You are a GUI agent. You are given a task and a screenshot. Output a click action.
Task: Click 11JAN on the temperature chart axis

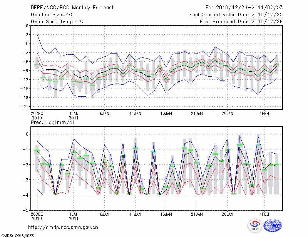[x=135, y=114]
